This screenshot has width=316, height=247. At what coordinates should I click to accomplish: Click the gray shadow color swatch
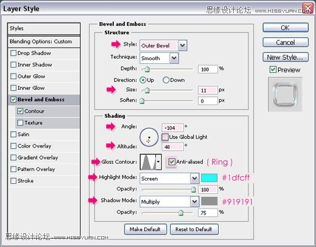pyautogui.click(x=209, y=201)
